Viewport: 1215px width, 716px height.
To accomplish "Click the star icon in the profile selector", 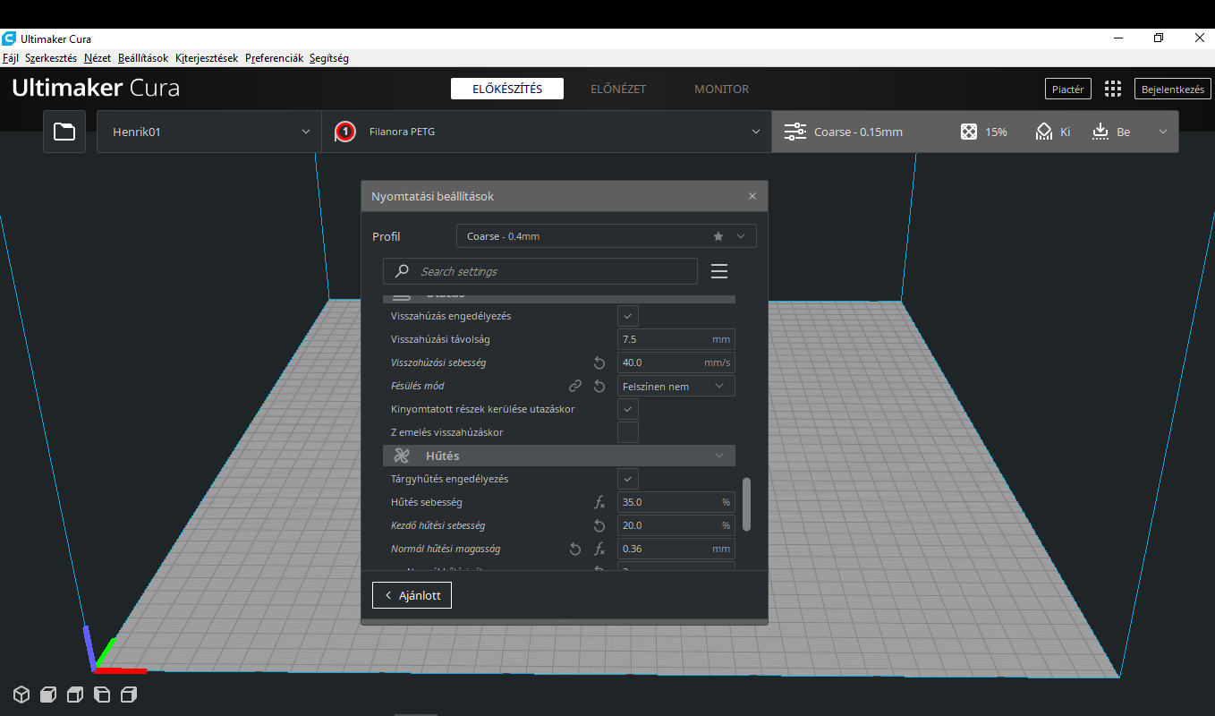I will point(718,236).
